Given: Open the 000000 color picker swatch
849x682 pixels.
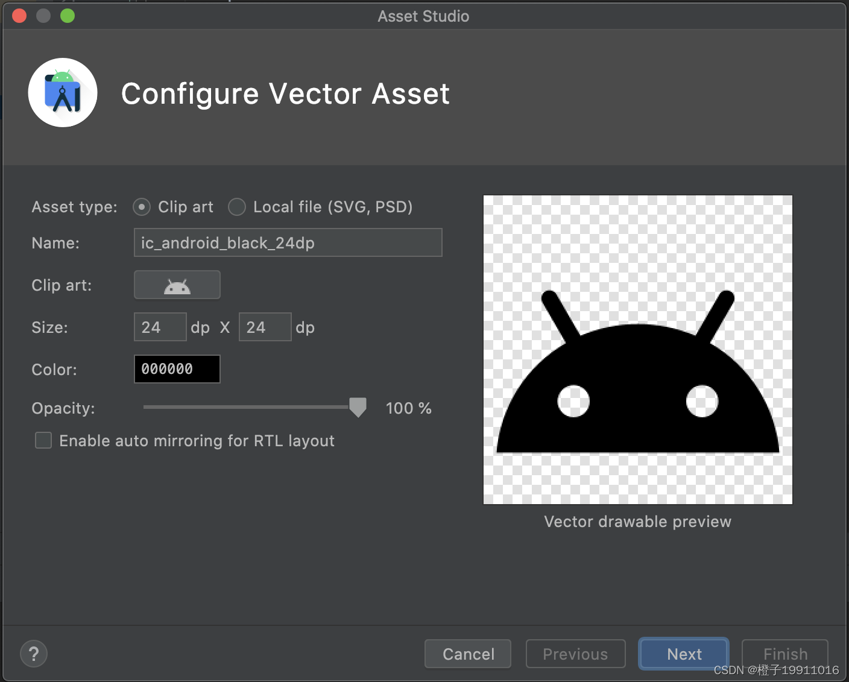Looking at the screenshot, I should tap(177, 369).
